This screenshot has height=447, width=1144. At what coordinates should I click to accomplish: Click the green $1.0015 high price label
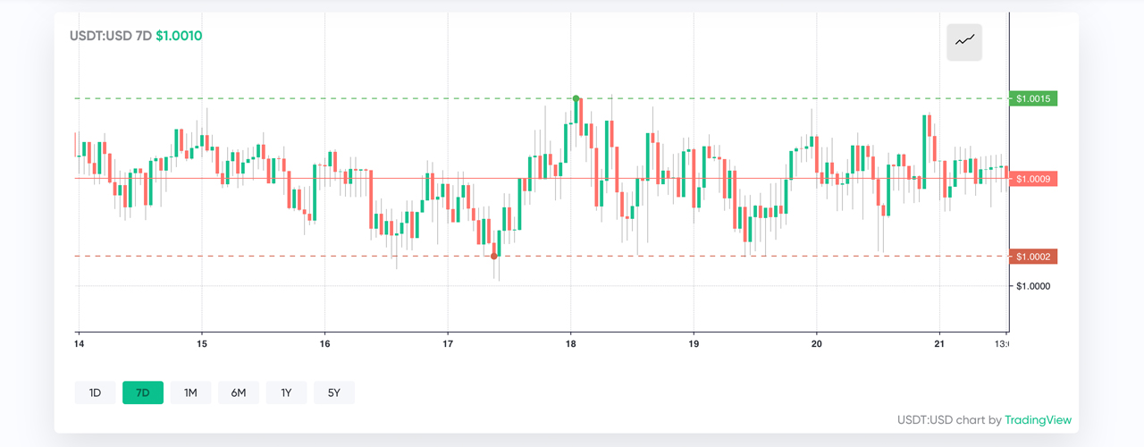click(1033, 98)
